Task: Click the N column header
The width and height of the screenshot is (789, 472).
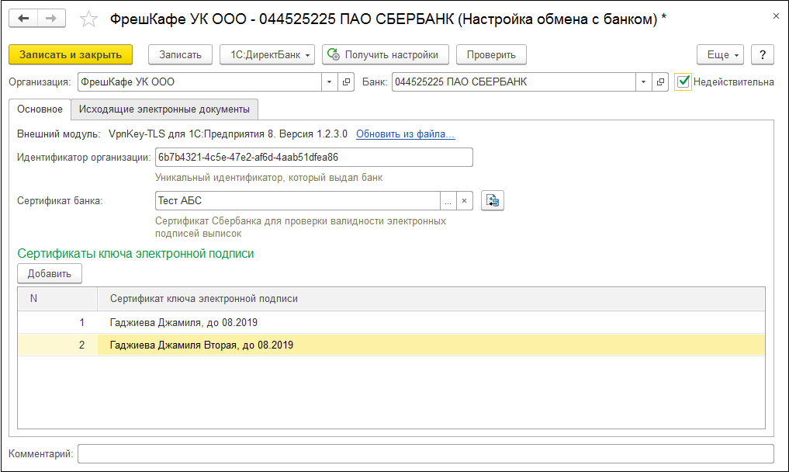Action: (x=57, y=299)
